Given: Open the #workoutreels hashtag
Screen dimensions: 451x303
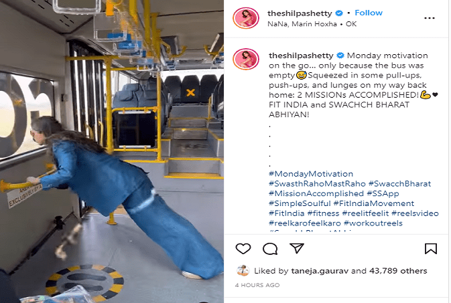Looking at the screenshot, I should point(373,223).
